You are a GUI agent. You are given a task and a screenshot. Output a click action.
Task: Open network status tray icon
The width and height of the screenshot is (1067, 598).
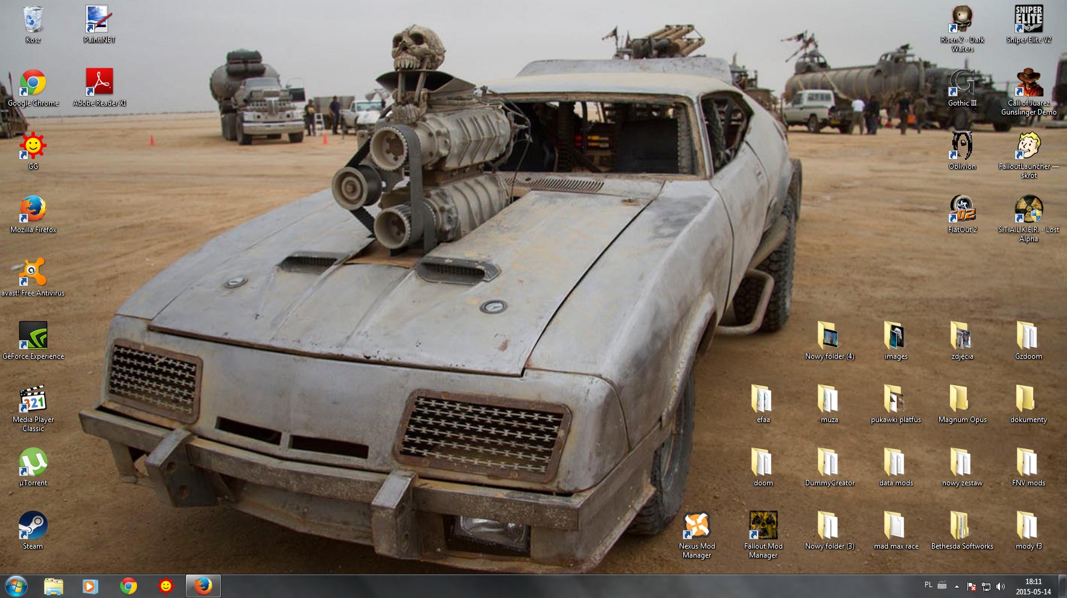click(x=986, y=586)
